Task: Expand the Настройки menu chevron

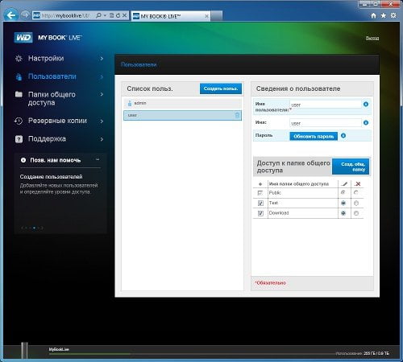Action: 102,58
